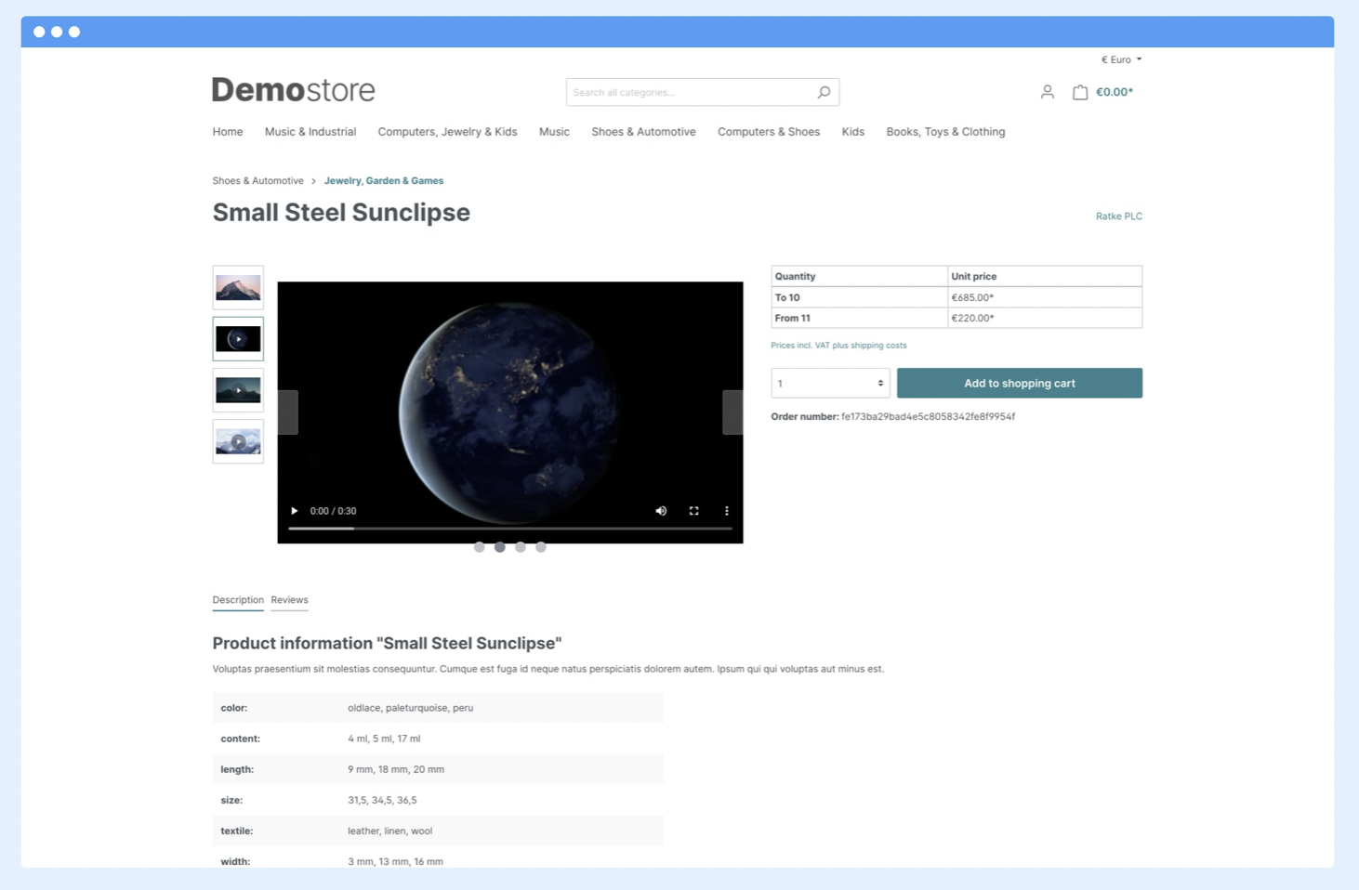The image size is (1359, 890).
Task: Click the €685.00* unit price cell
Action: [x=1045, y=297]
